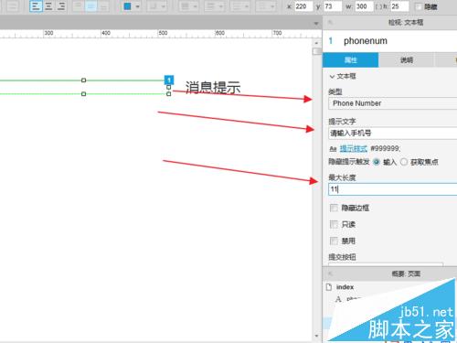Enable the 隐藏边框 checkbox
Image resolution: width=457 pixels, height=343 pixels.
coord(334,208)
